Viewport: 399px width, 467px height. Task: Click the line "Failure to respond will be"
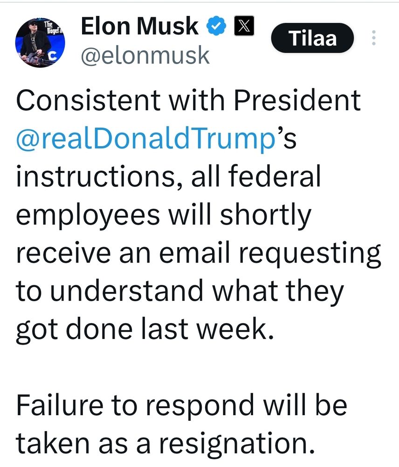[182, 404]
